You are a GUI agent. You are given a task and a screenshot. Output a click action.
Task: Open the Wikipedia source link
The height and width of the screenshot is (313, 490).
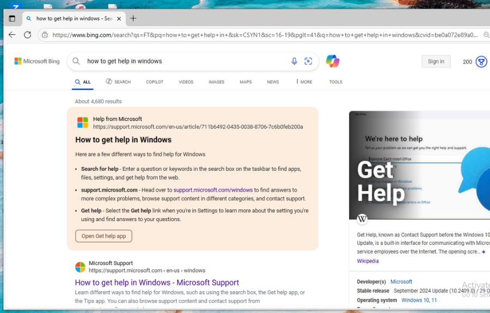pos(368,261)
